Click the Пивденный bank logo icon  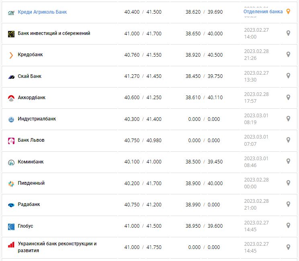click(11, 184)
